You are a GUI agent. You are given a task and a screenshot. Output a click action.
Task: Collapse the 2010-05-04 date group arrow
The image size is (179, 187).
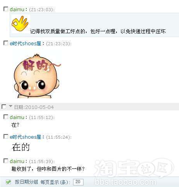[10, 106]
